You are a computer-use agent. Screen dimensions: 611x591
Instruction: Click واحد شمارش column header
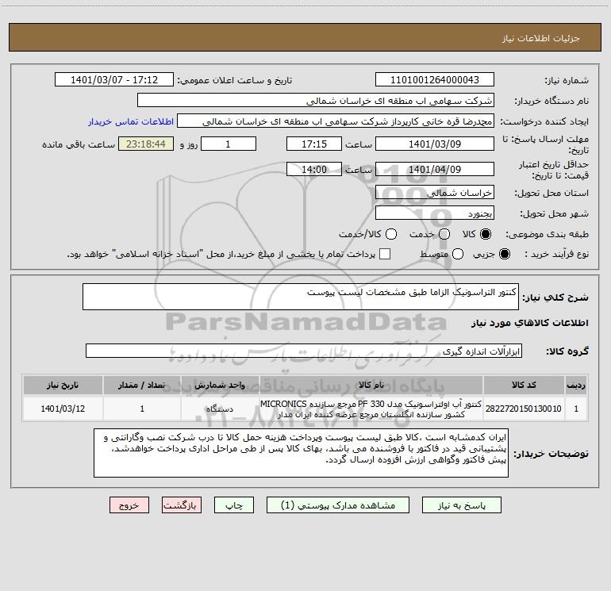point(220,386)
